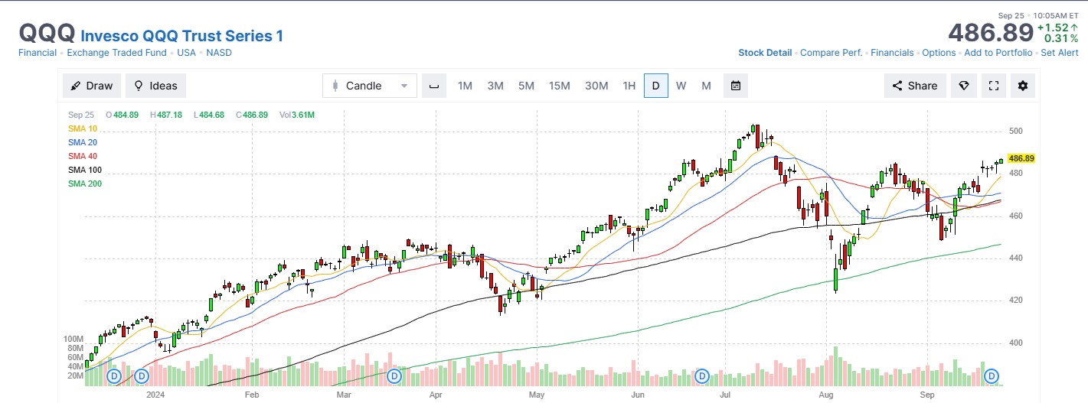Open the Options link

pyautogui.click(x=939, y=53)
